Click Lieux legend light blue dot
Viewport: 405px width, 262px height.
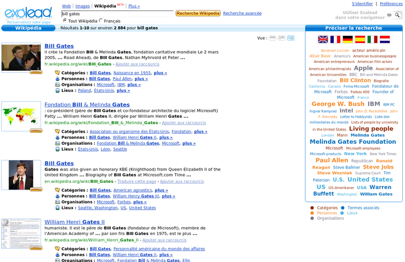342,213
